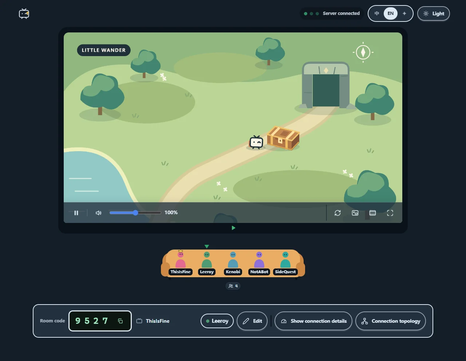Click the viewer count badge showing 4
The width and height of the screenshot is (466, 361).
(233, 286)
